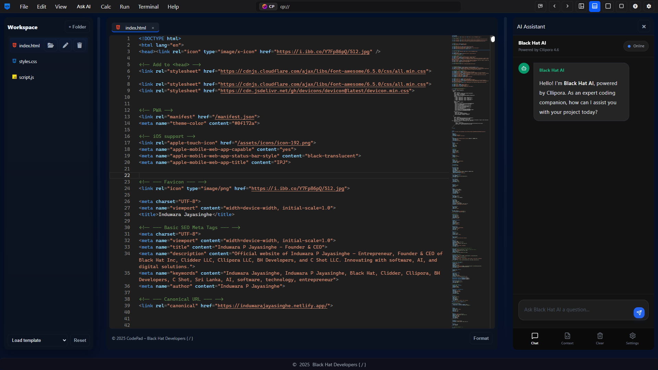Open the folder icon beside index.html
This screenshot has width=658, height=370.
click(50, 45)
